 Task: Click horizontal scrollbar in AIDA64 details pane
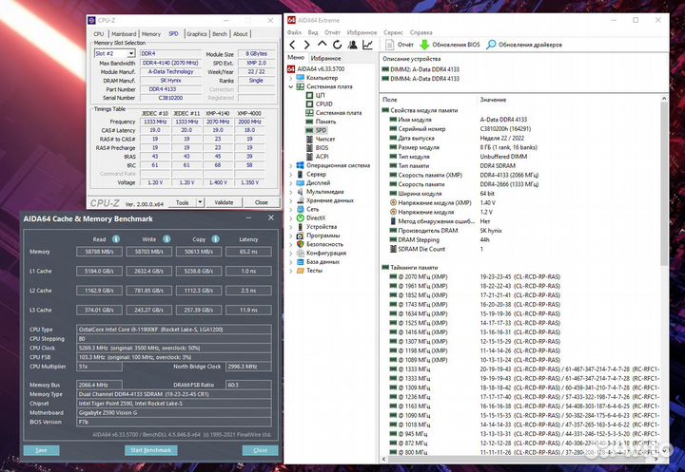519,459
